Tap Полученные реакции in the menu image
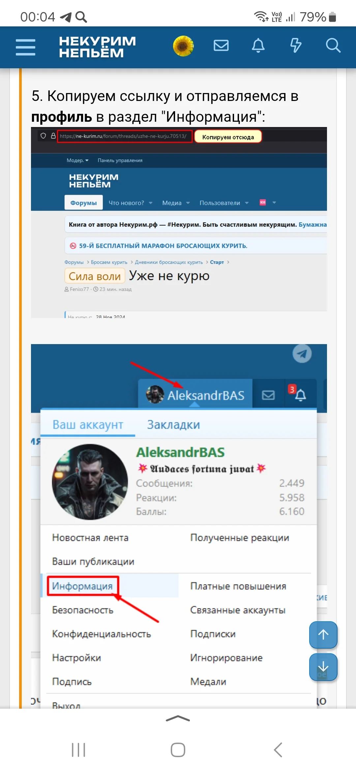This screenshot has width=356, height=772. pyautogui.click(x=240, y=538)
